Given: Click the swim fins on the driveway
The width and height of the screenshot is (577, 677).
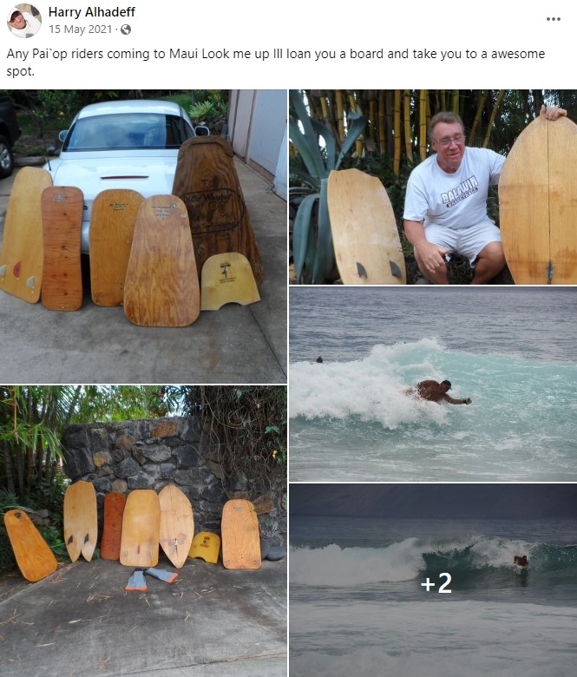Looking at the screenshot, I should click(151, 579).
